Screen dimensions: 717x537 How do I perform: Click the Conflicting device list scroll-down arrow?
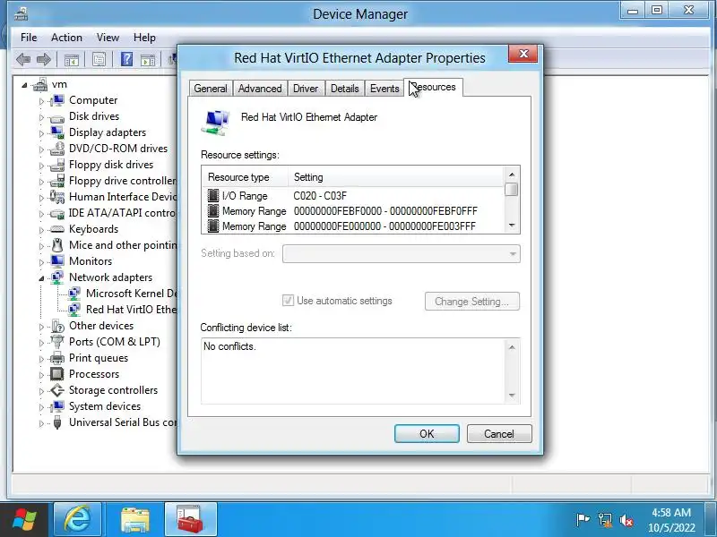512,396
